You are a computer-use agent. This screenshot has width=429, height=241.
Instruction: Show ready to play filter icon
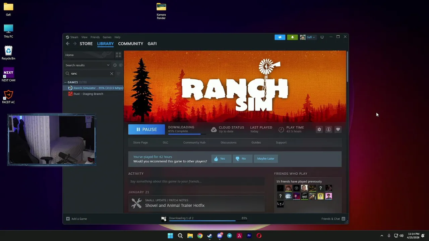click(x=121, y=65)
